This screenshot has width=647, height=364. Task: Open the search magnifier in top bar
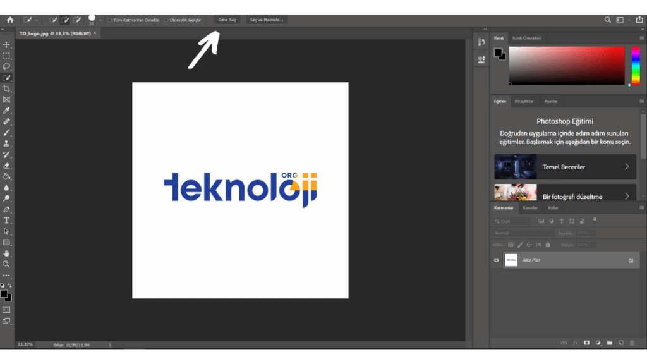[607, 20]
